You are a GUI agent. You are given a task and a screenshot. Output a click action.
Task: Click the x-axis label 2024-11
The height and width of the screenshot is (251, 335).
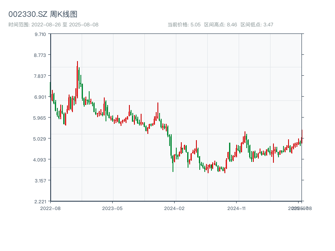[236, 208]
